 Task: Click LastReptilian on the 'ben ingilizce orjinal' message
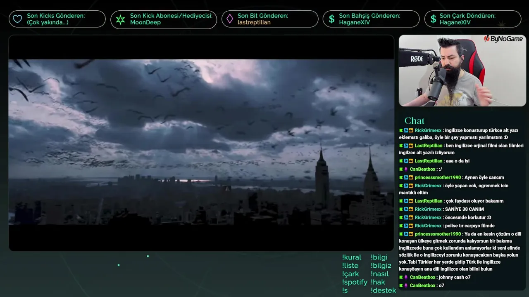coord(429,146)
